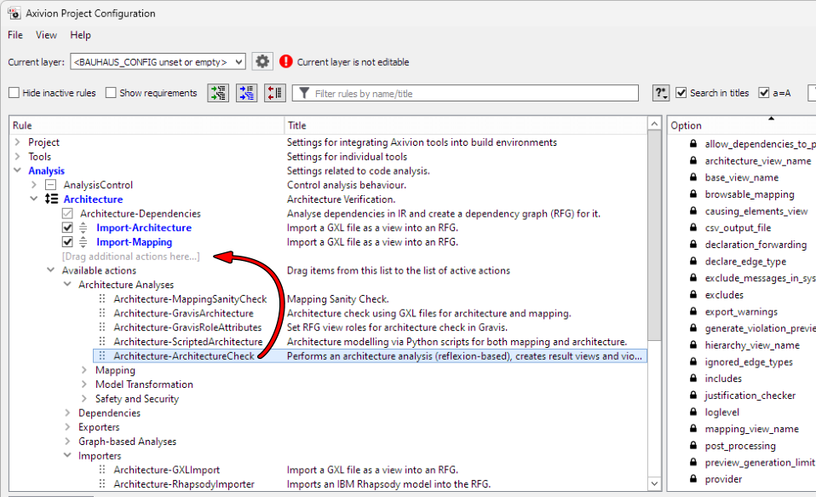Image resolution: width=816 pixels, height=497 pixels.
Task: Click the Title column header
Action: [x=466, y=125]
